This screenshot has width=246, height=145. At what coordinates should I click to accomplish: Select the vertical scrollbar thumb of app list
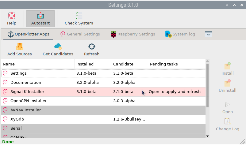point(207,85)
